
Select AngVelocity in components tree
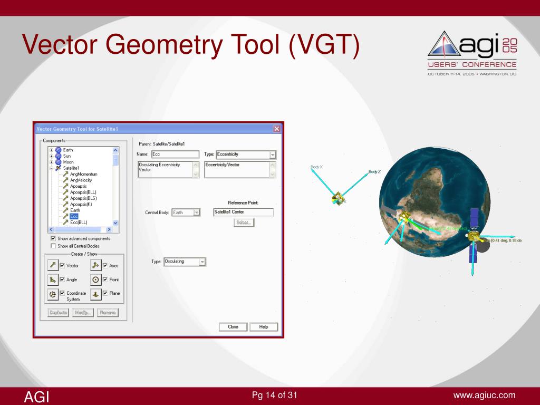81,180
